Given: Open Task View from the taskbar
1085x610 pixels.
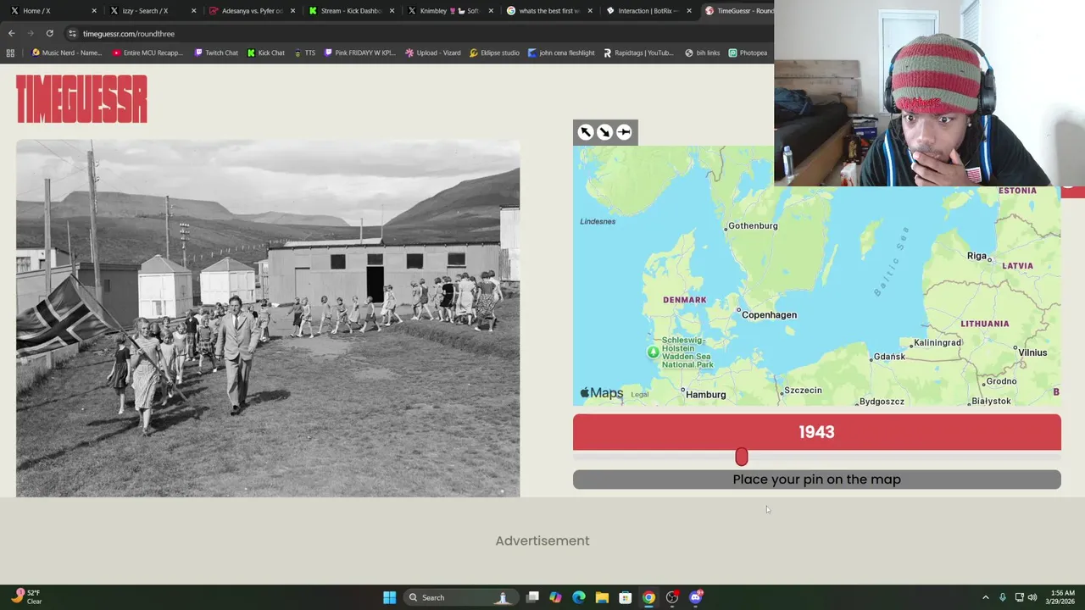Looking at the screenshot, I should coord(532,597).
